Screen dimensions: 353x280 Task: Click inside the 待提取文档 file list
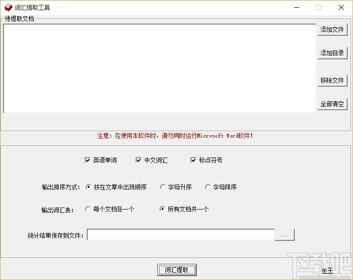click(160, 69)
